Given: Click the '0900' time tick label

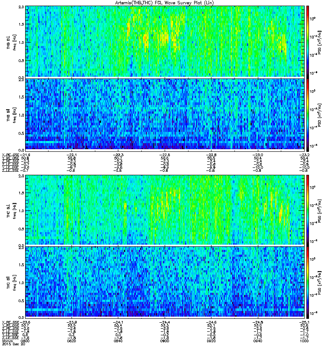Looking at the screenshot, I should coord(165,341).
